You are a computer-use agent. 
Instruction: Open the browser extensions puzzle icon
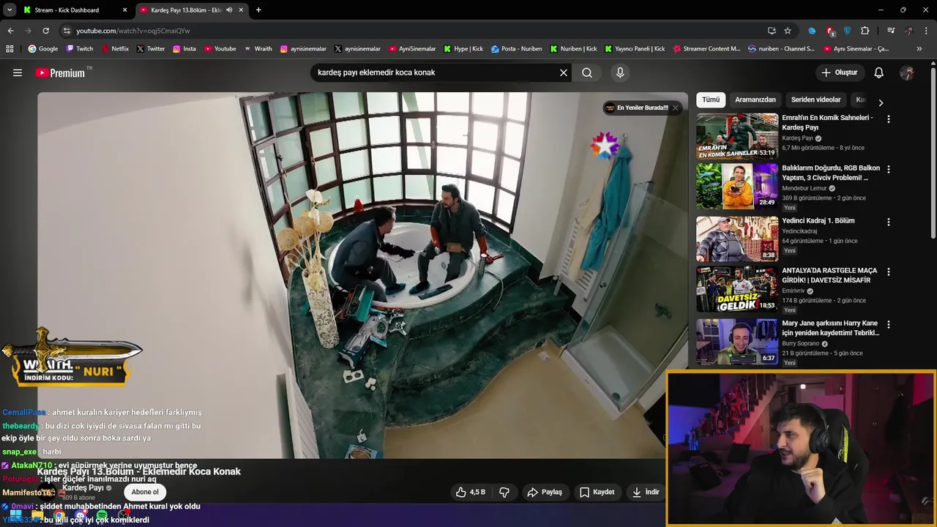(x=865, y=31)
